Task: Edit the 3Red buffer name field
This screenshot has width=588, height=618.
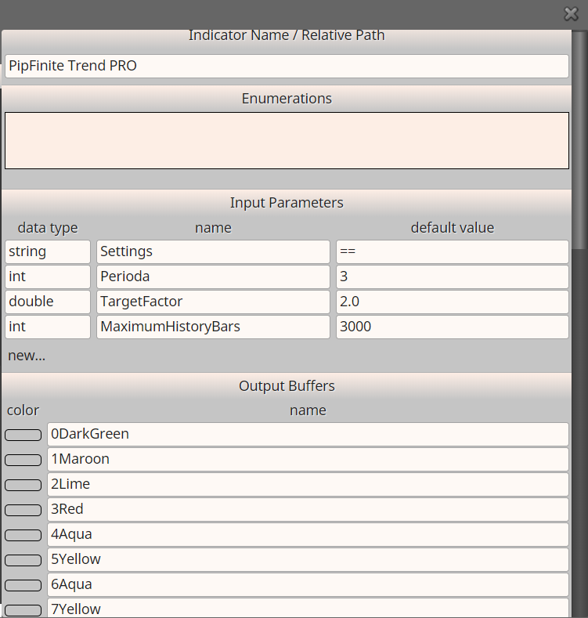Action: point(308,509)
